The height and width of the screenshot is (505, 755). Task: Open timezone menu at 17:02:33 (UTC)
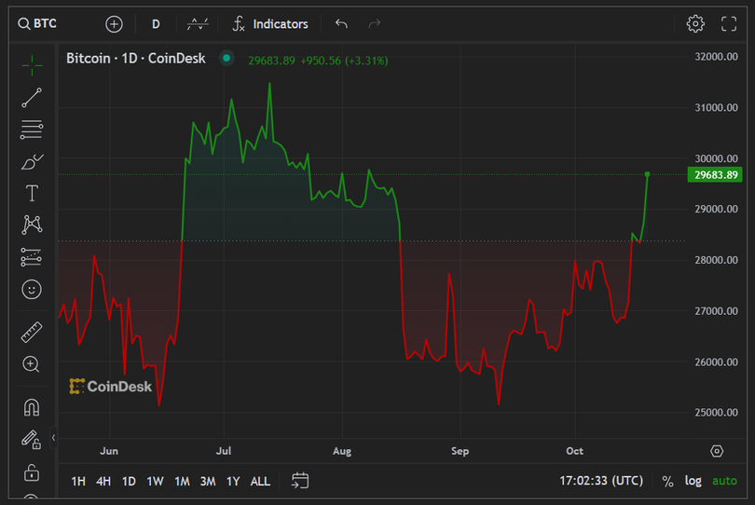click(601, 481)
